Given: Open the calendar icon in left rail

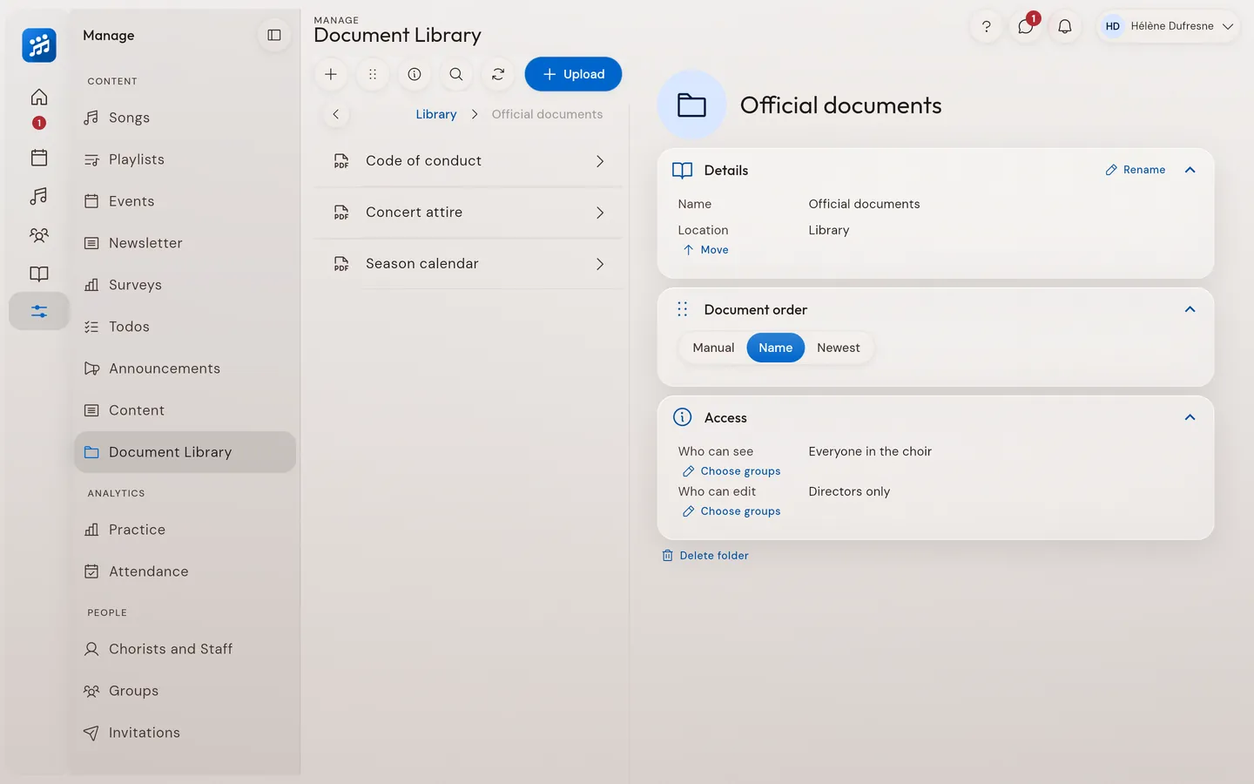Looking at the screenshot, I should point(39,158).
